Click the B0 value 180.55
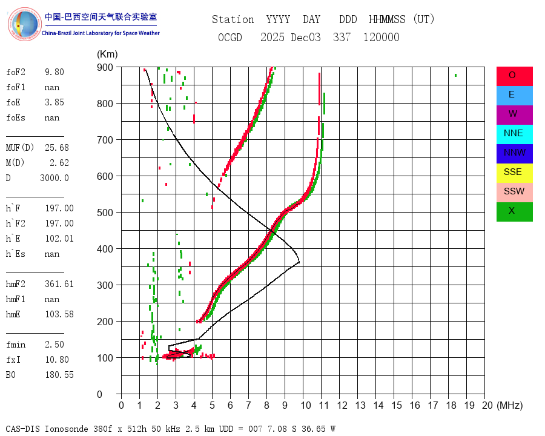 [x=59, y=375]
